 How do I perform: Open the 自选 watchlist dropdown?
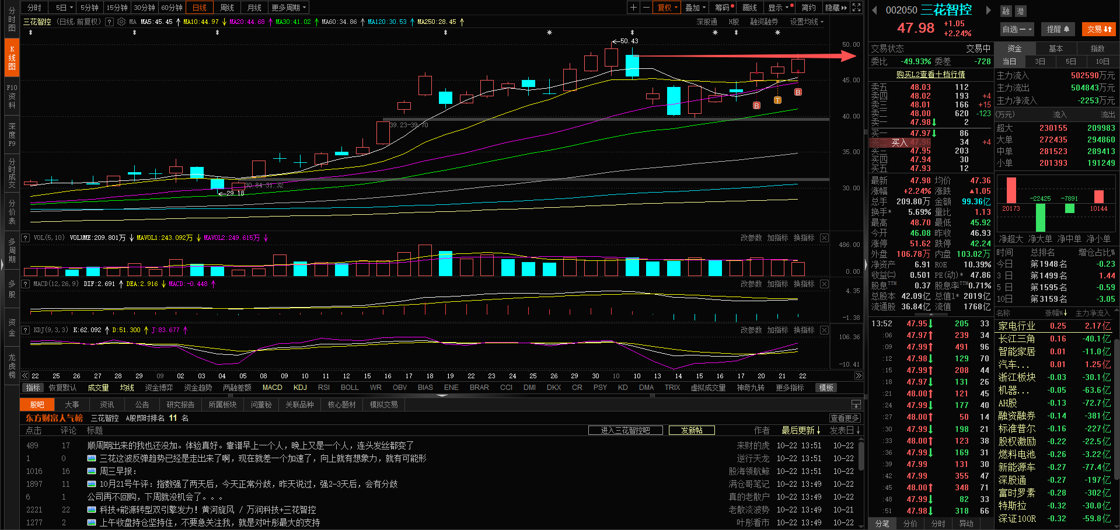click(x=1017, y=29)
